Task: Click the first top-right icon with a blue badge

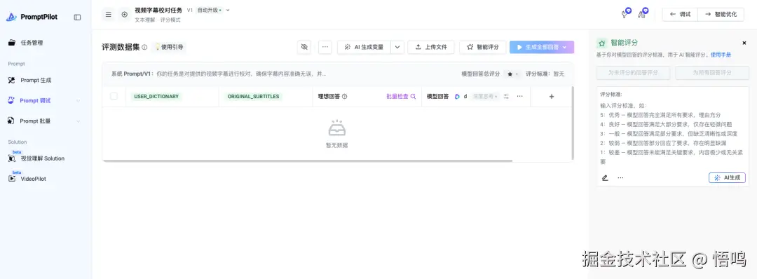Action: 626,13
